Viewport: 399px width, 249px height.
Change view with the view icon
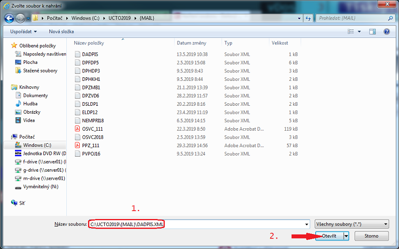(351, 31)
